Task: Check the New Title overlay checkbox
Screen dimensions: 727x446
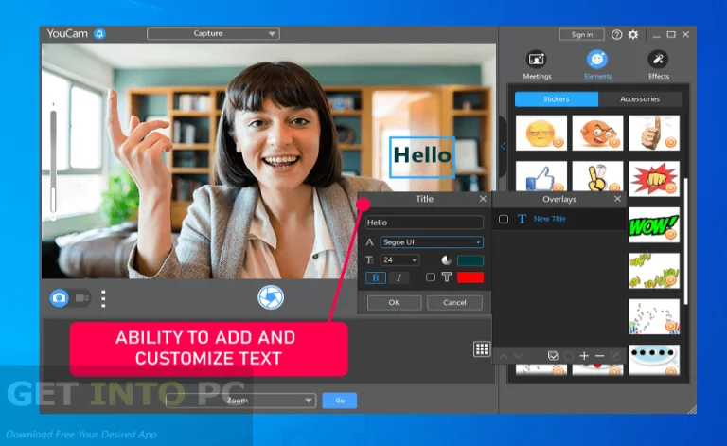Action: pyautogui.click(x=504, y=219)
